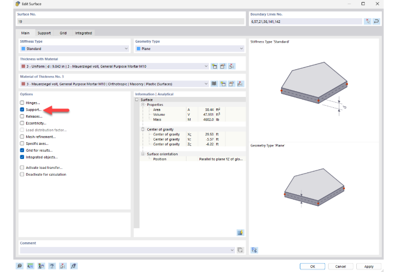The height and width of the screenshot is (272, 397).
Task: Click the third icon in bottom toolbar
Action: (41, 266)
